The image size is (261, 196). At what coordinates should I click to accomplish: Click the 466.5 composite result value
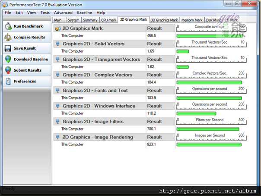coord(152,35)
